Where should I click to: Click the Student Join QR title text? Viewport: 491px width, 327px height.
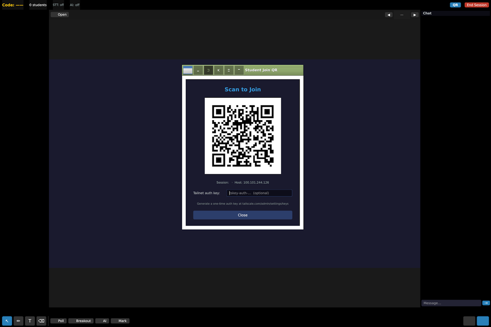pos(261,70)
